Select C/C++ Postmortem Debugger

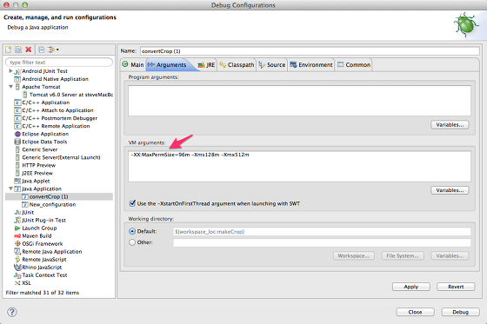(59, 118)
